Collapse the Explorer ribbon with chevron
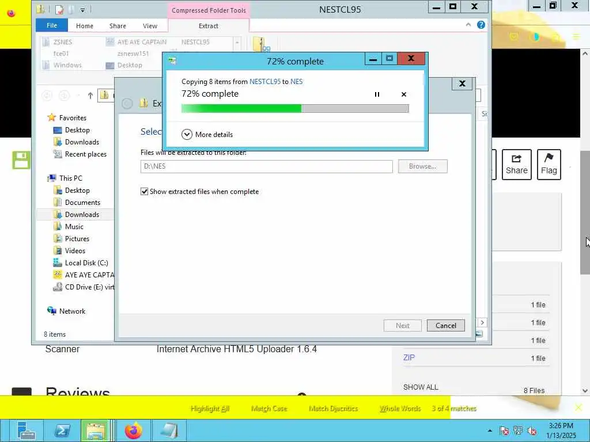590x442 pixels. coord(468,25)
